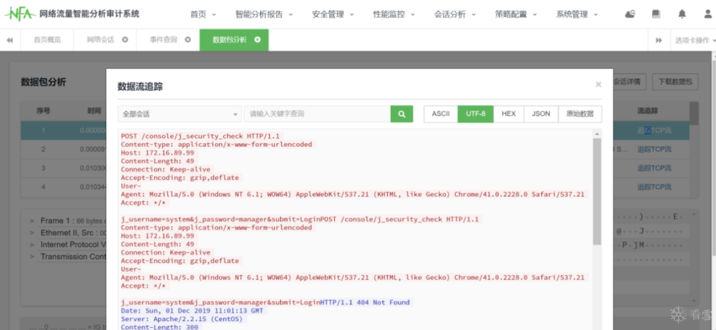Close the 数据包分析 tab via its x icon
Image resolution: width=716 pixels, height=330 pixels.
[258, 40]
